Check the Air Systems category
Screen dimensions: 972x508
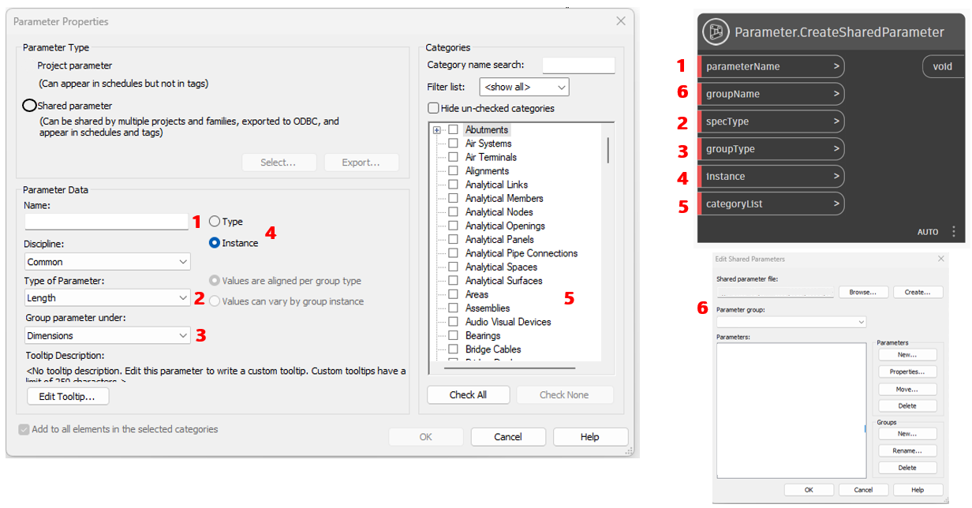tap(454, 143)
